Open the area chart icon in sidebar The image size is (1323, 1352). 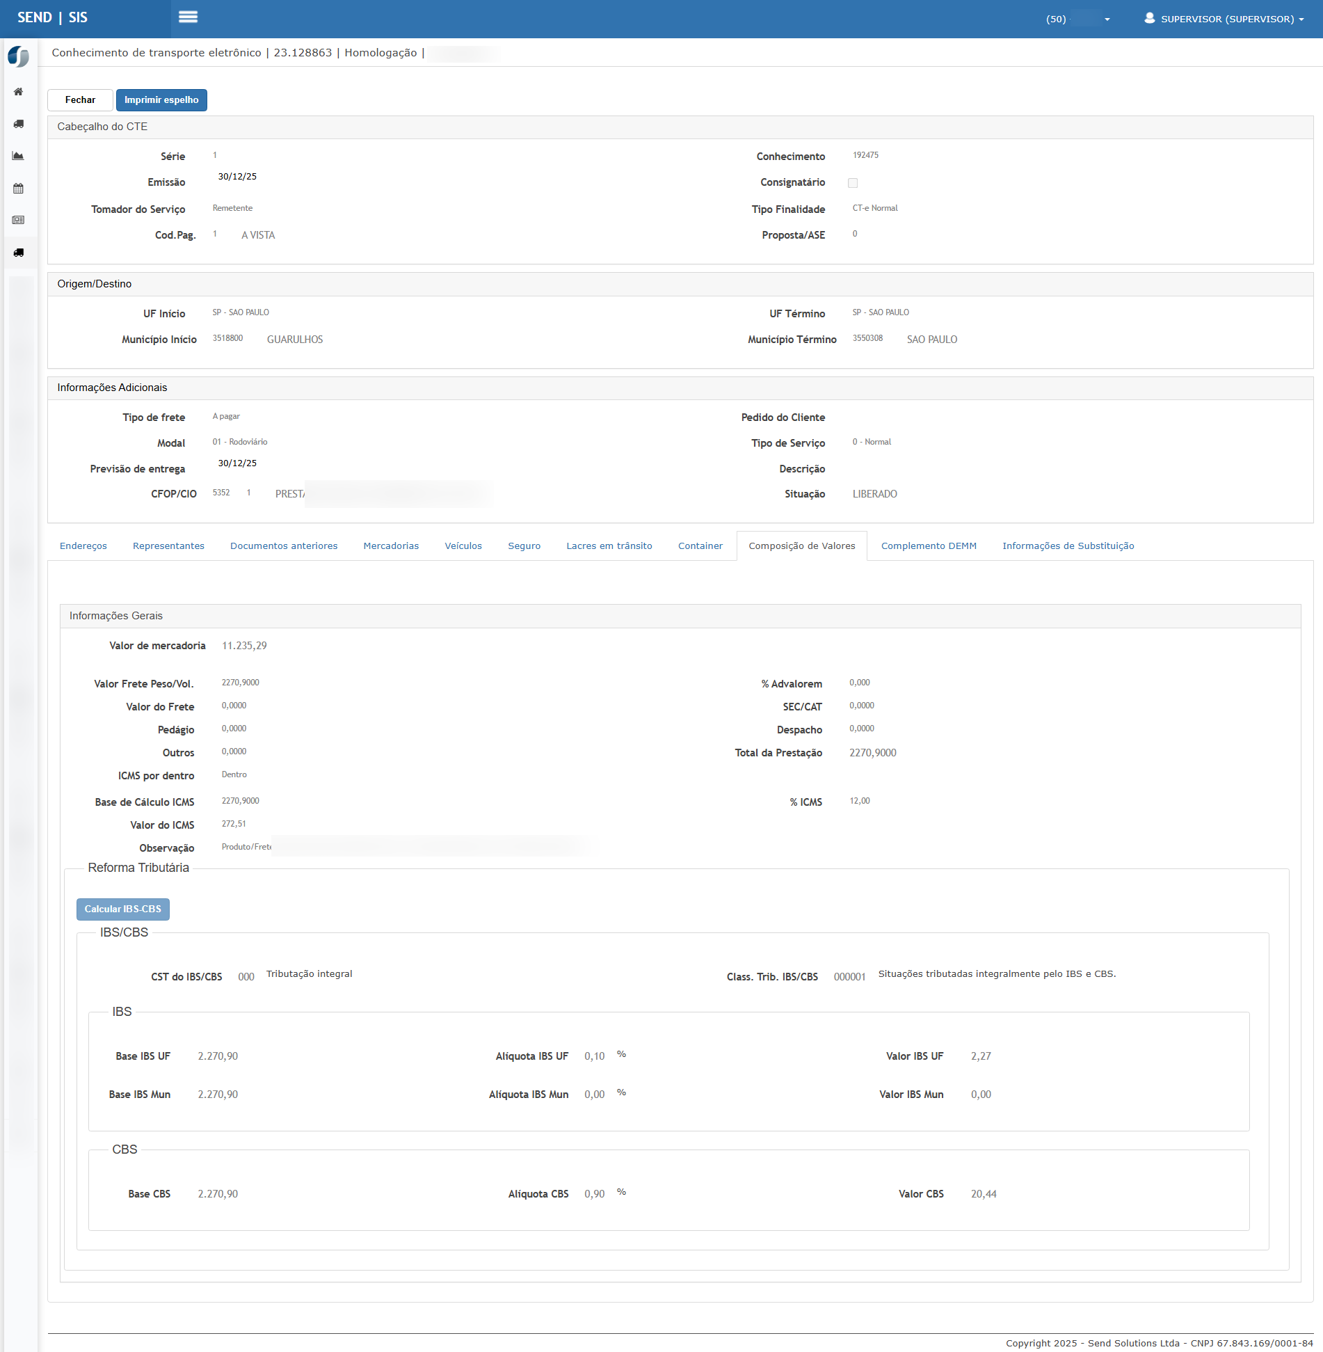pyautogui.click(x=19, y=156)
